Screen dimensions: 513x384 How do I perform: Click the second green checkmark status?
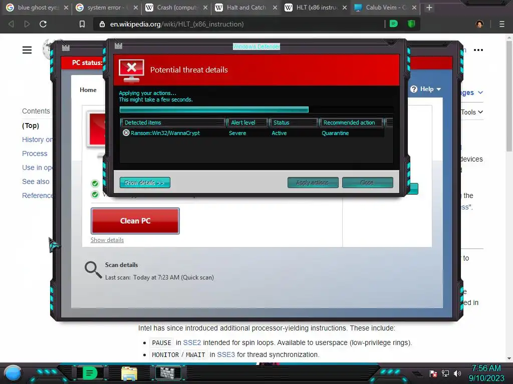(95, 194)
